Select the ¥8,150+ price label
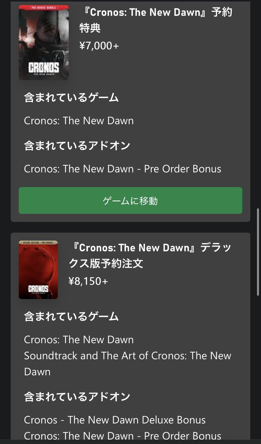261x444 pixels. click(88, 281)
